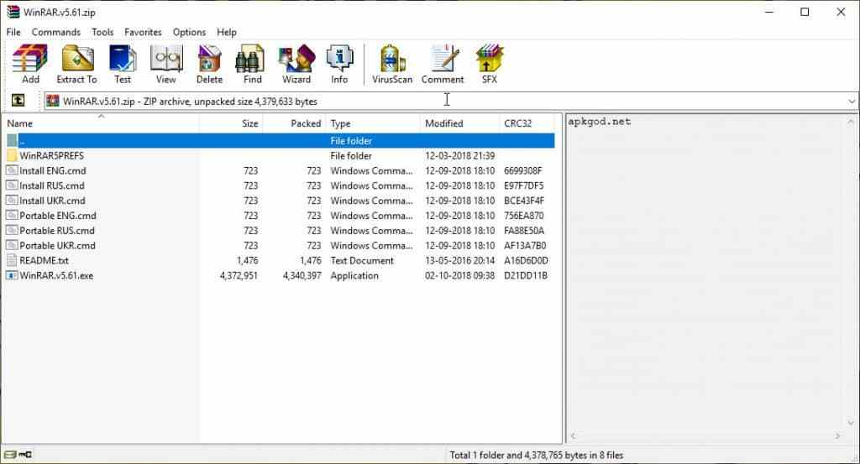Open the Favorites menu

(143, 33)
